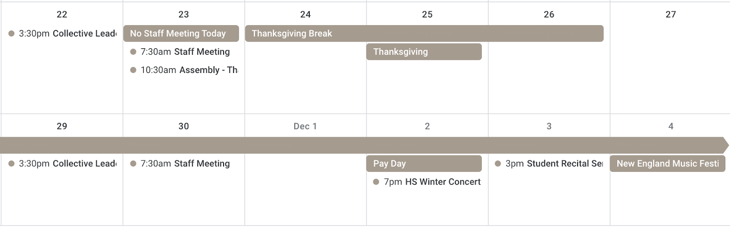The image size is (730, 232).
Task: Select the date number 24
Action: click(305, 14)
